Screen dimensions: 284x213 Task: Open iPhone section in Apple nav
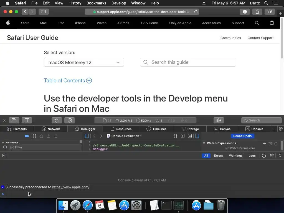click(x=80, y=23)
